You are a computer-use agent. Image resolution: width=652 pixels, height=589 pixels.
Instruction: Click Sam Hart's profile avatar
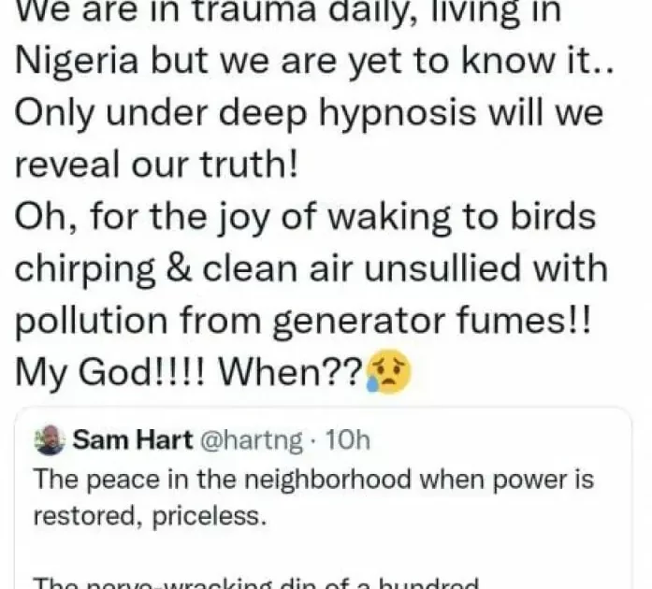point(50,440)
